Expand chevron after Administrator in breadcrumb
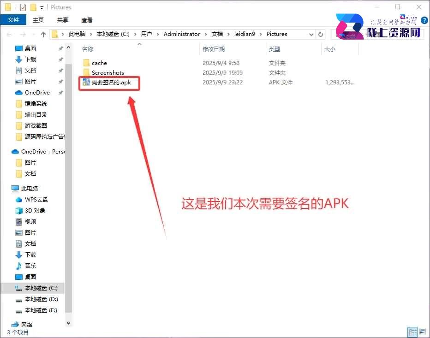This screenshot has height=338, width=430. (206, 34)
